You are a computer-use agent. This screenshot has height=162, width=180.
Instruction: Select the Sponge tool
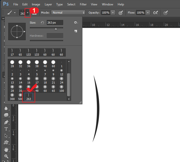pos(6,115)
